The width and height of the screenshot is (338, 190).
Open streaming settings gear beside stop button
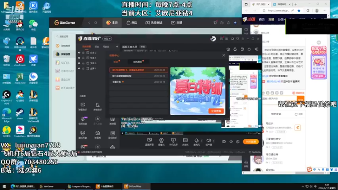(238, 141)
